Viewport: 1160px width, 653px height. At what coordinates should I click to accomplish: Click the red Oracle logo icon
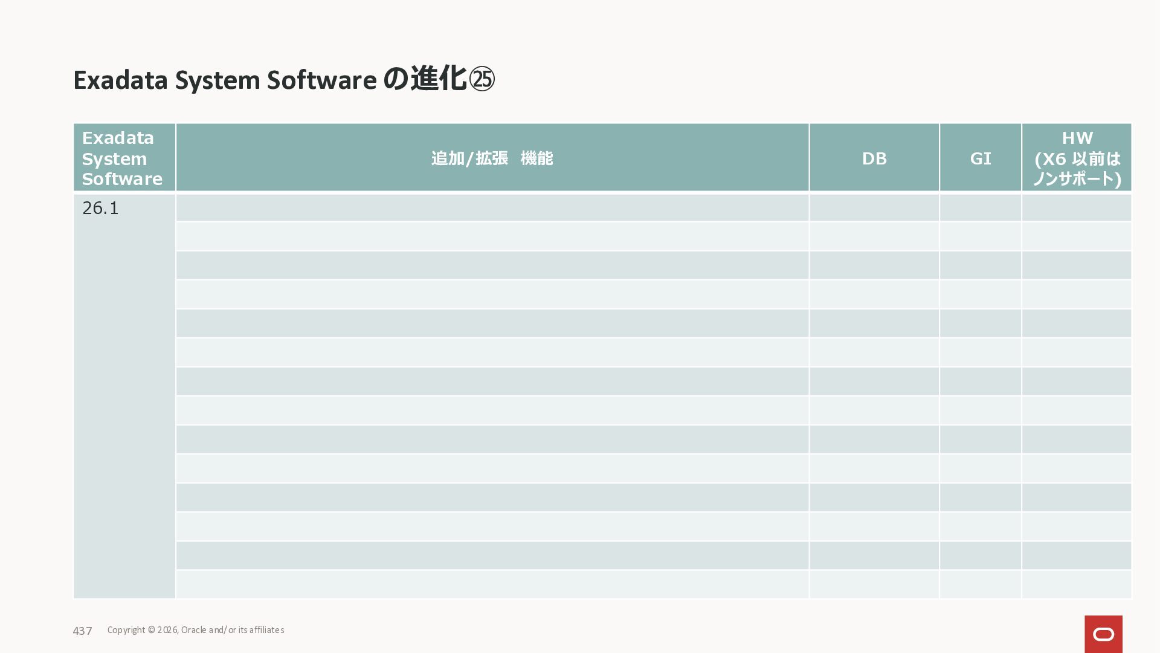pos(1103,634)
